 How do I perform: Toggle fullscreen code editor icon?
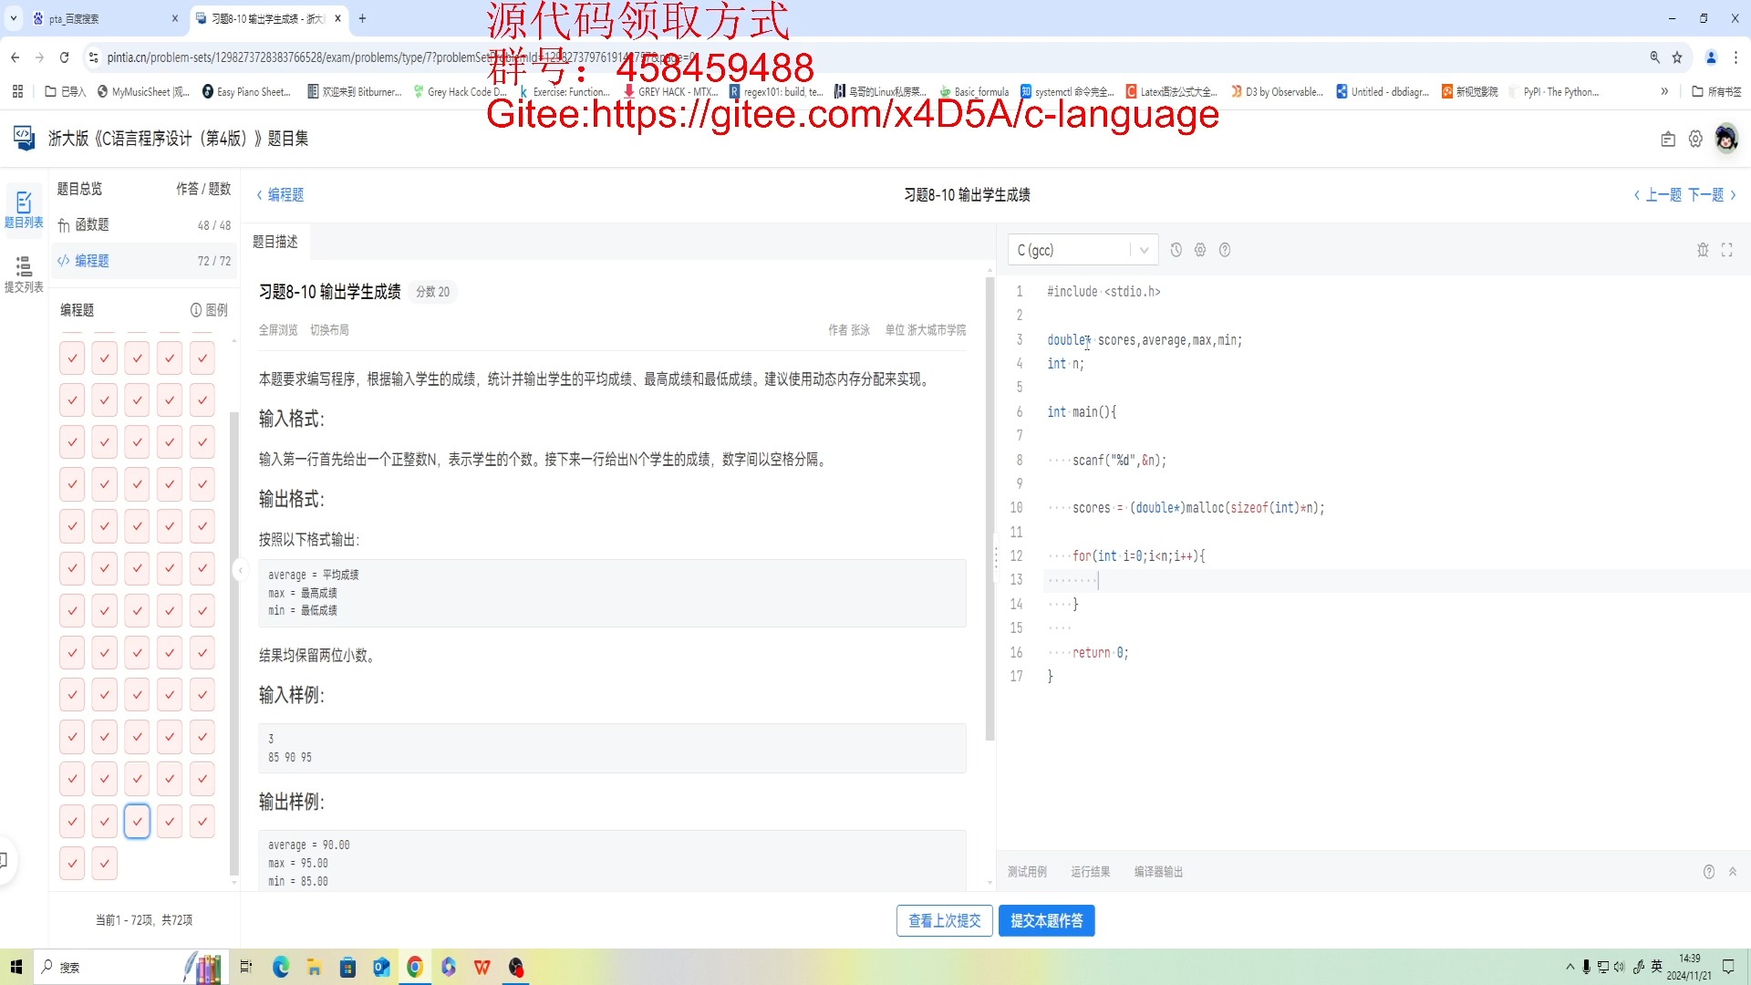[1727, 250]
